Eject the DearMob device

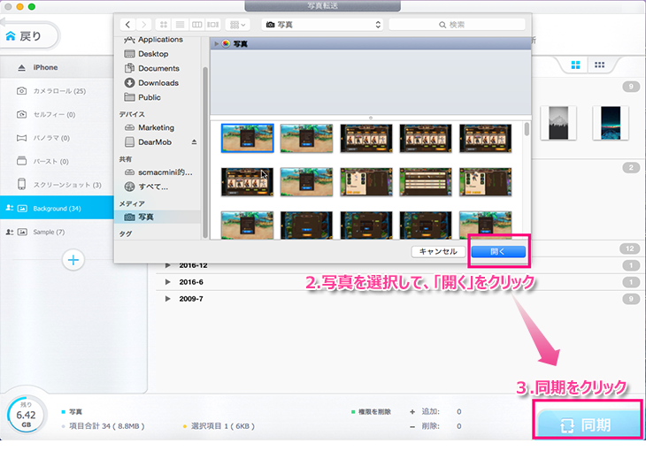pos(194,142)
